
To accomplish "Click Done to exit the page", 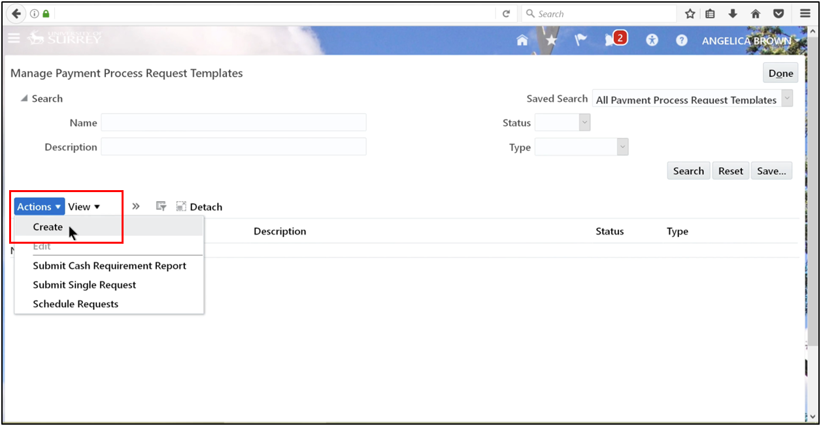I will (x=780, y=73).
